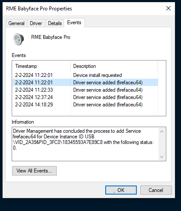Open View All Events
Screen dimensions: 181x211
pos(34,171)
